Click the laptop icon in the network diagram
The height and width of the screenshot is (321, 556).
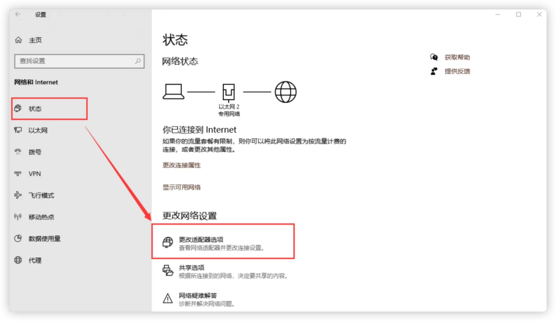click(173, 92)
